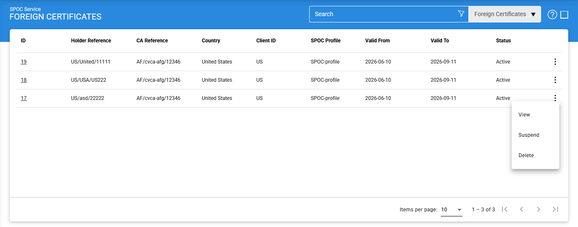Click AF/cvca-afg/12346 in row 19
Screen dimensions: 578x227
158,62
